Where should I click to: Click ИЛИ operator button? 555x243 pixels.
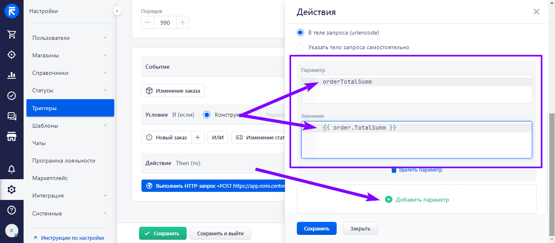coord(218,137)
